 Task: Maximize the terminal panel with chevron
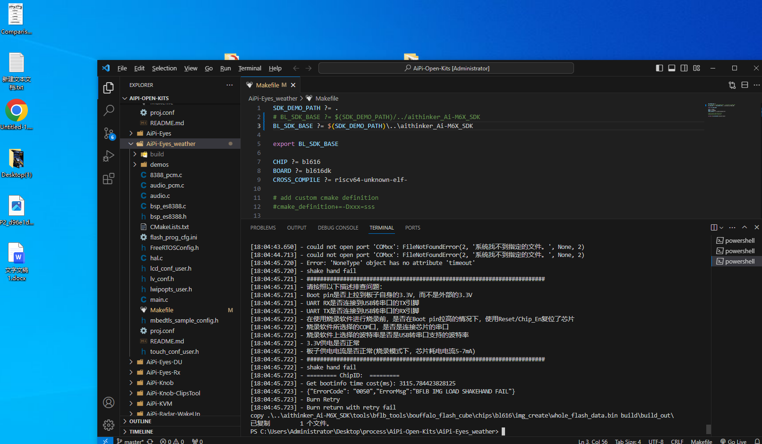(x=745, y=227)
